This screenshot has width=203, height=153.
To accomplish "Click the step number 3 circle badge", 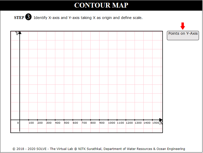I will [x=29, y=17].
